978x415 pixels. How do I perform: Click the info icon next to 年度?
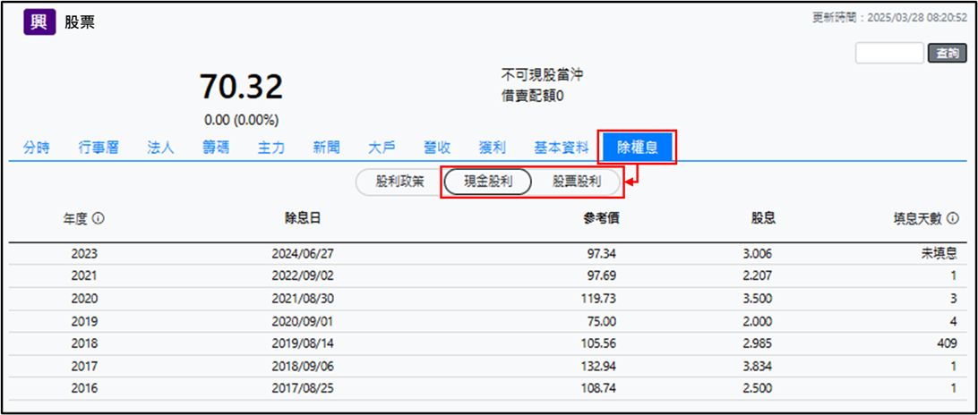coord(99,218)
